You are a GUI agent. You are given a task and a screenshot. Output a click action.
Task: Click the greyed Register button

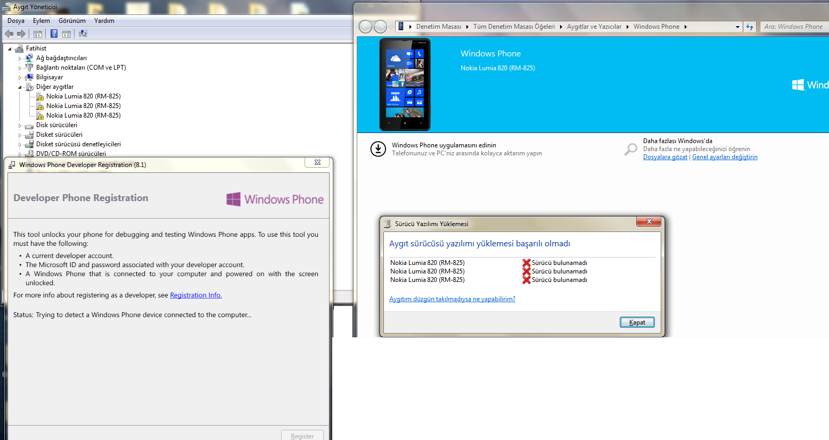coord(302,435)
